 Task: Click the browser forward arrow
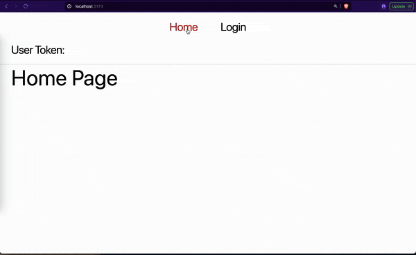coord(16,6)
